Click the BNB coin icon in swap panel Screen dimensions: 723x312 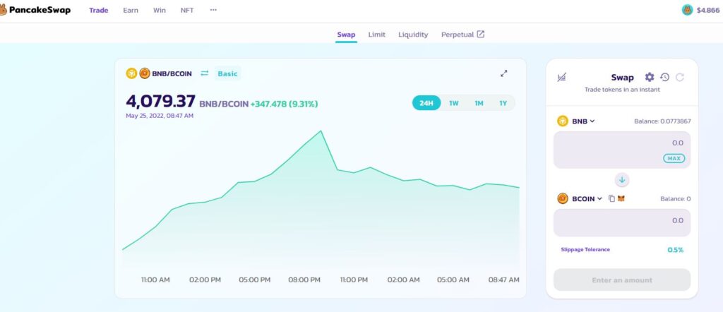[x=563, y=121]
